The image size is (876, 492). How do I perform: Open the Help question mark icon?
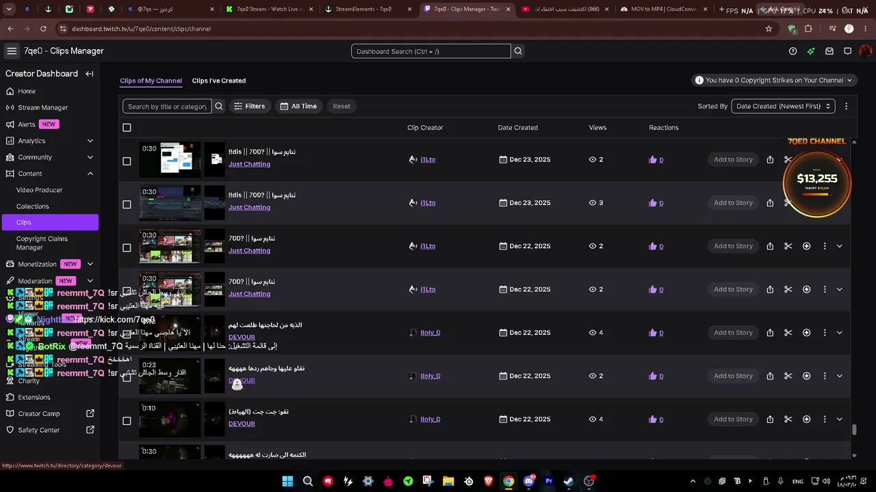pos(793,51)
